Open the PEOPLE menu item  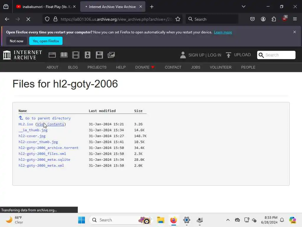[x=248, y=67]
